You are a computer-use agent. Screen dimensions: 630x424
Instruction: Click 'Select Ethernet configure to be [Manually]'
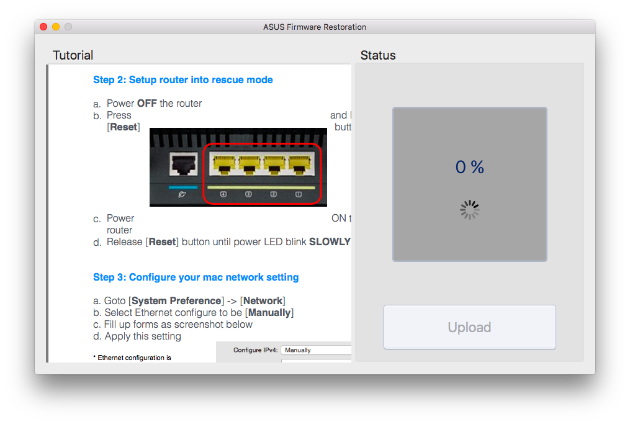tap(193, 313)
